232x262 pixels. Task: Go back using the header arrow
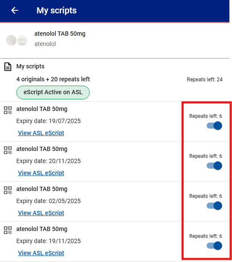click(15, 10)
